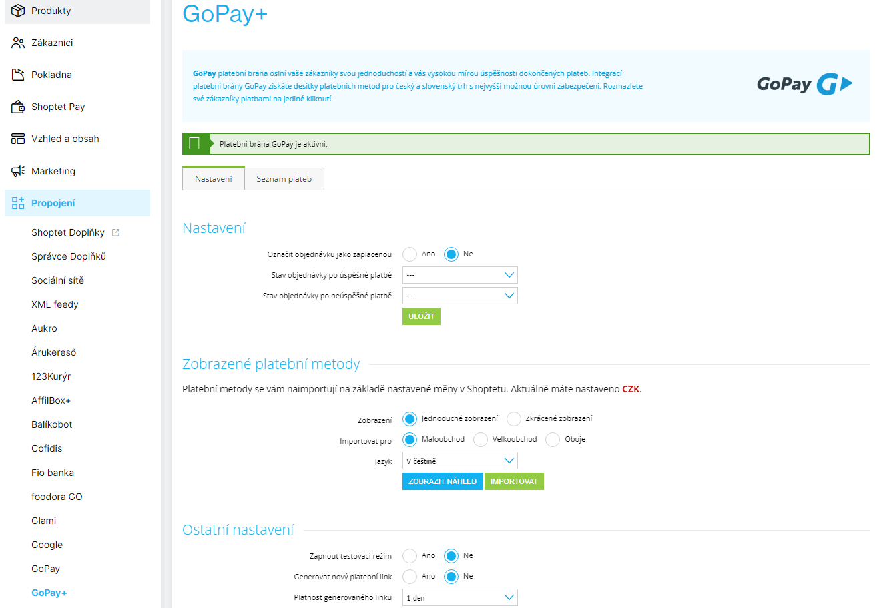Open Zákazníci menu section

point(77,43)
